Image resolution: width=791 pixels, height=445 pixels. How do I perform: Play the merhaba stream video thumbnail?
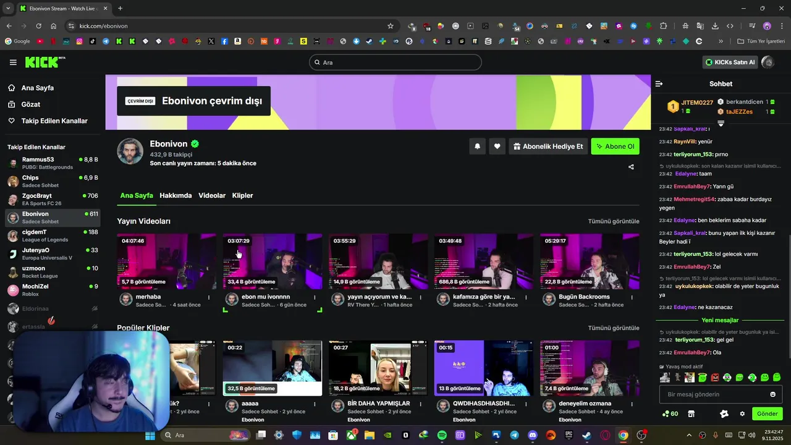coord(167,261)
